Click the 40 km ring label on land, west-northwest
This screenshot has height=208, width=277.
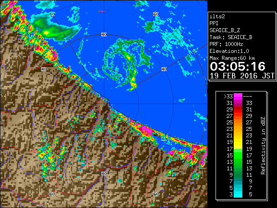(44, 69)
